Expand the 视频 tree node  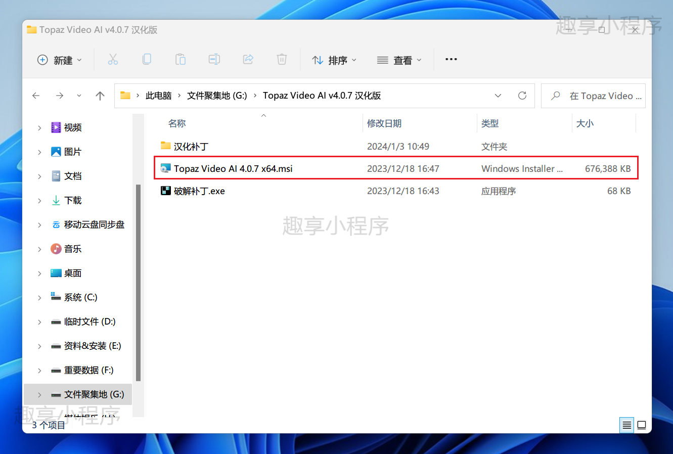pos(39,128)
